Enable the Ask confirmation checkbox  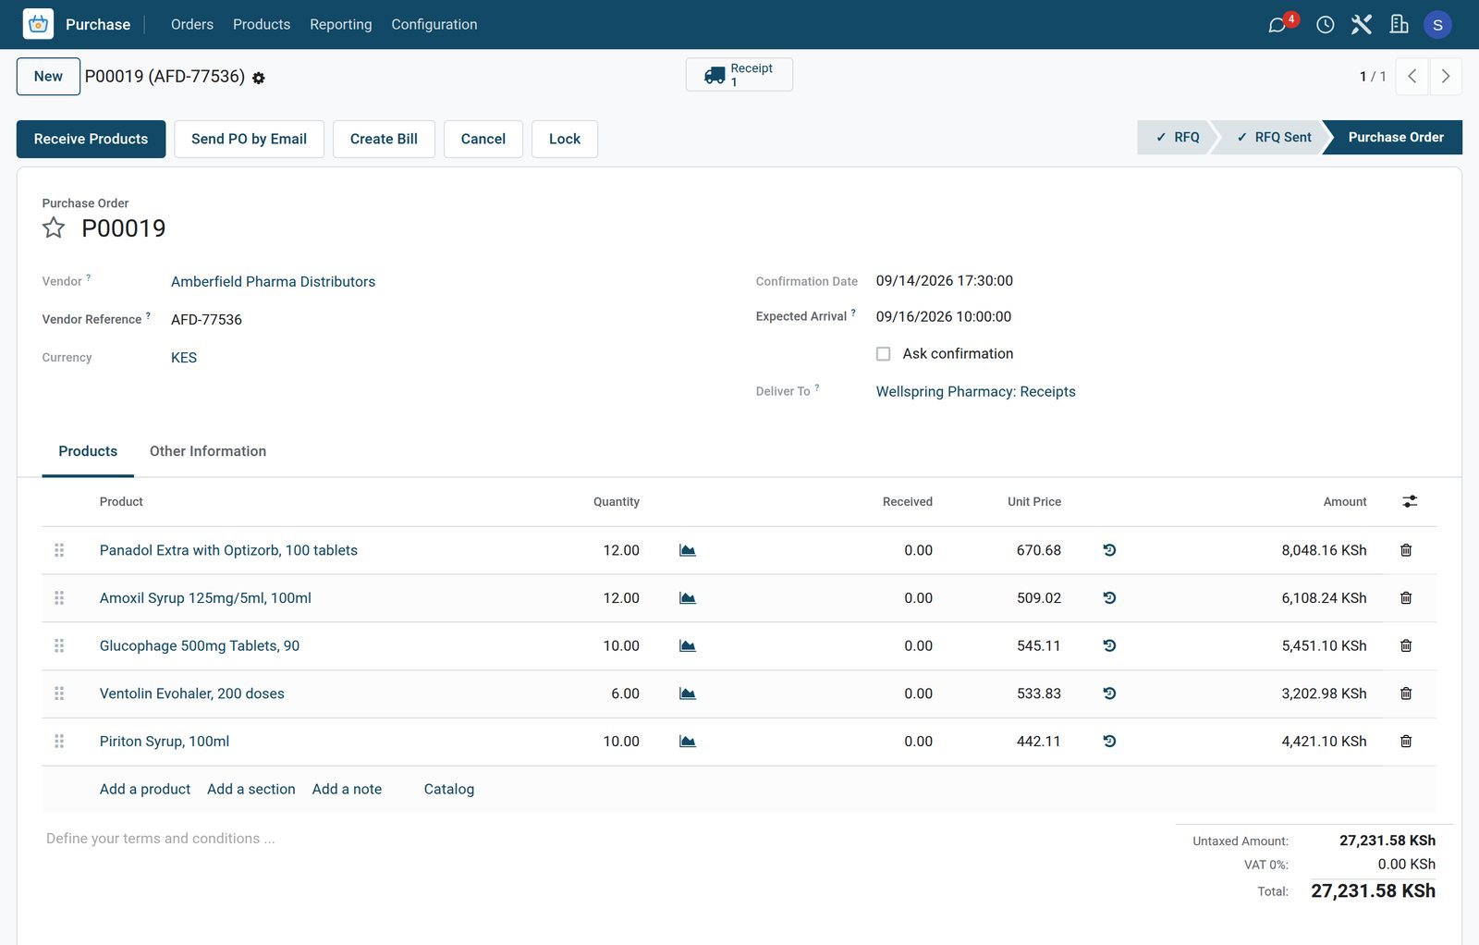coord(883,354)
